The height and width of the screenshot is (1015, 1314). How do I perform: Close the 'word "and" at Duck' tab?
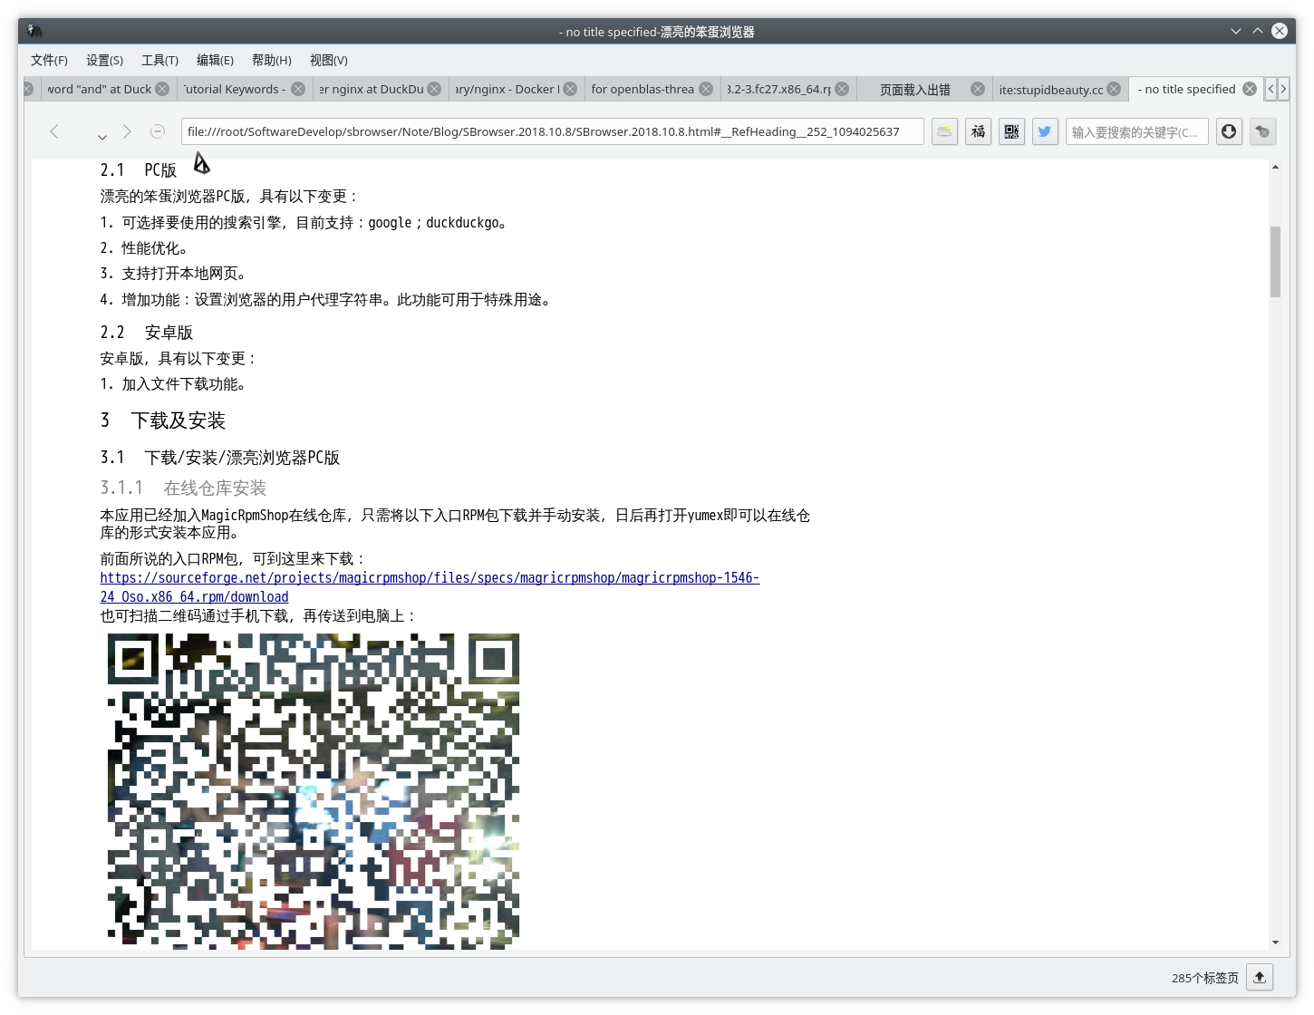(162, 89)
